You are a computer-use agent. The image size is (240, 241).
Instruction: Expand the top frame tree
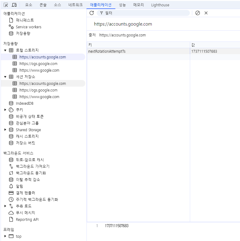5,236
